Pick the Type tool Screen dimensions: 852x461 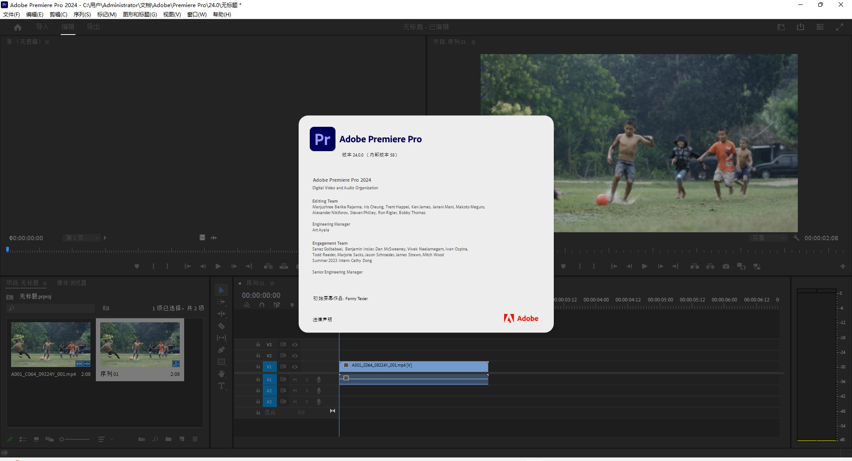click(x=221, y=386)
